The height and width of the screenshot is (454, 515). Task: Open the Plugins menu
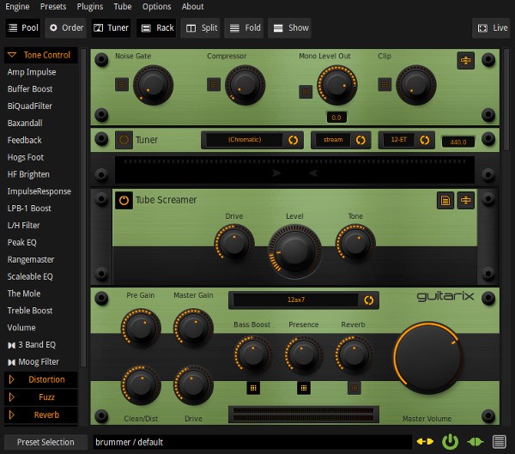click(x=90, y=6)
